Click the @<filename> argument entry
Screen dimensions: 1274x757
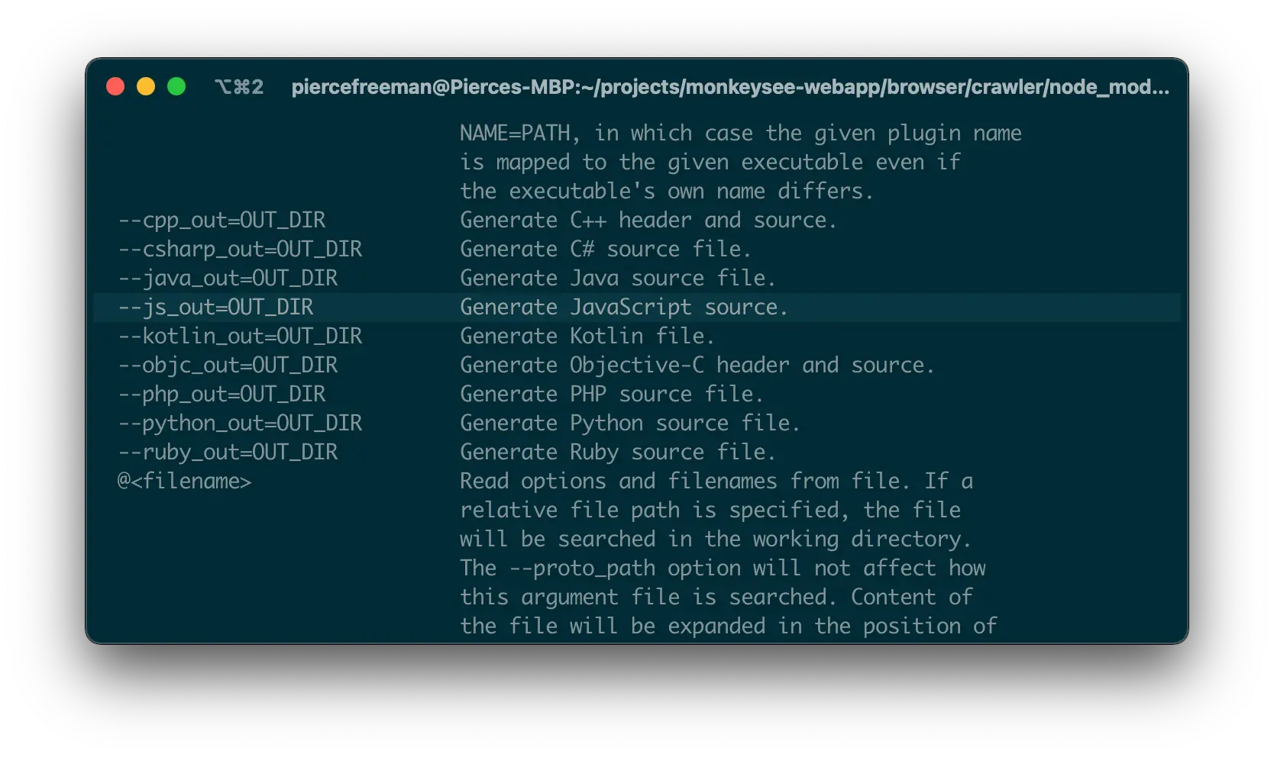point(183,481)
